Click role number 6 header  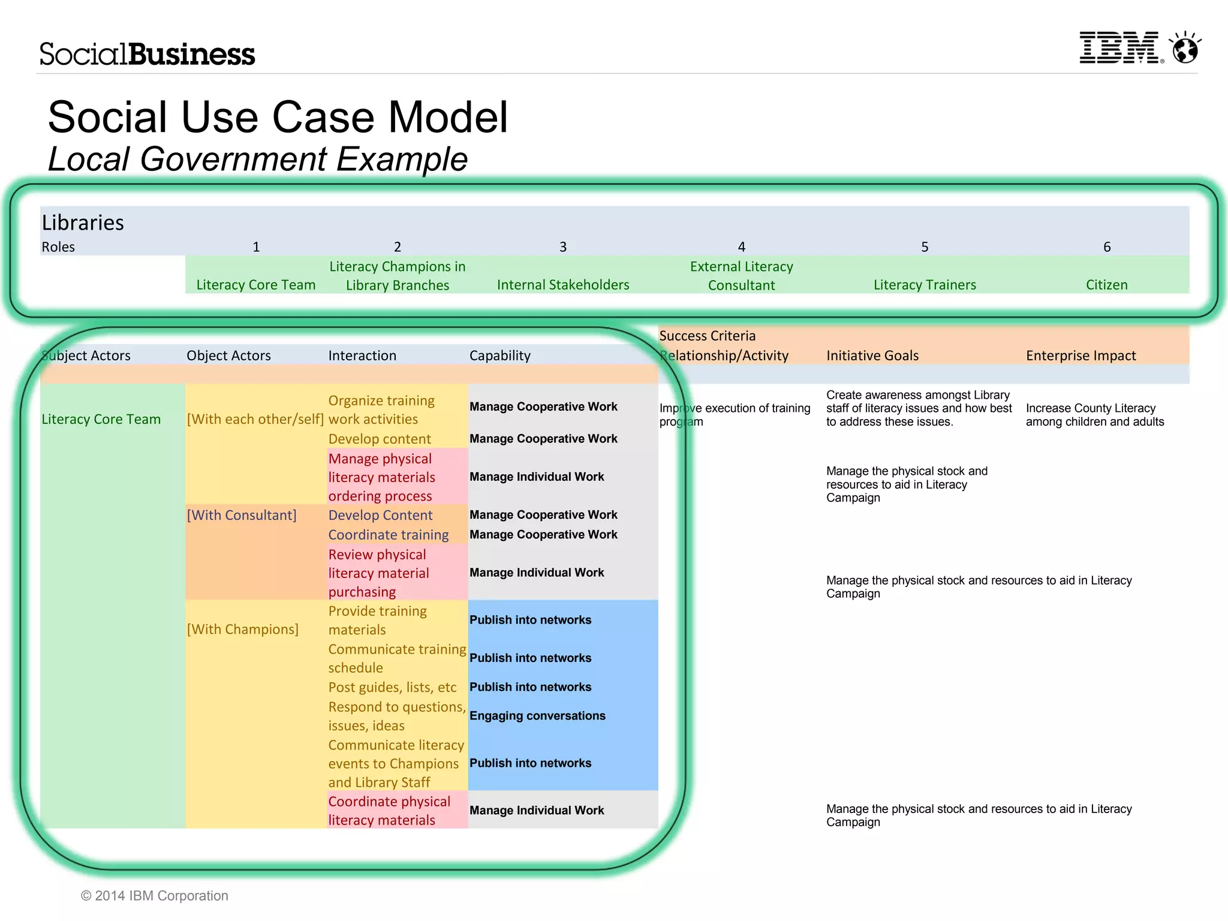click(1107, 247)
